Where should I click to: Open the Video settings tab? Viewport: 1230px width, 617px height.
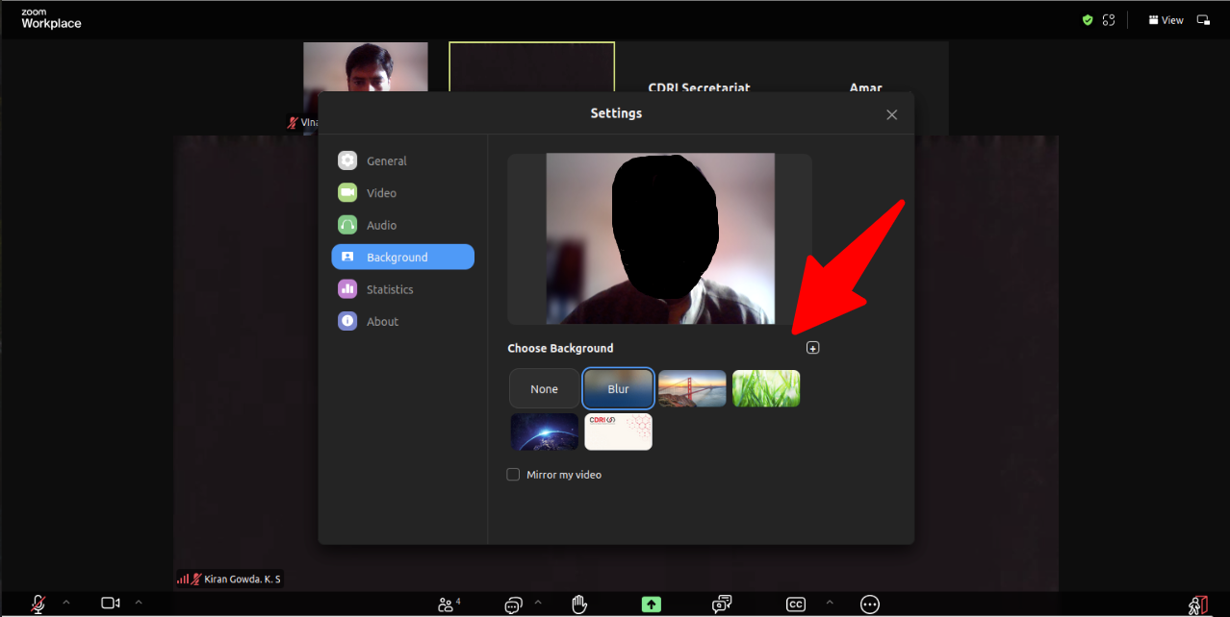[403, 193]
